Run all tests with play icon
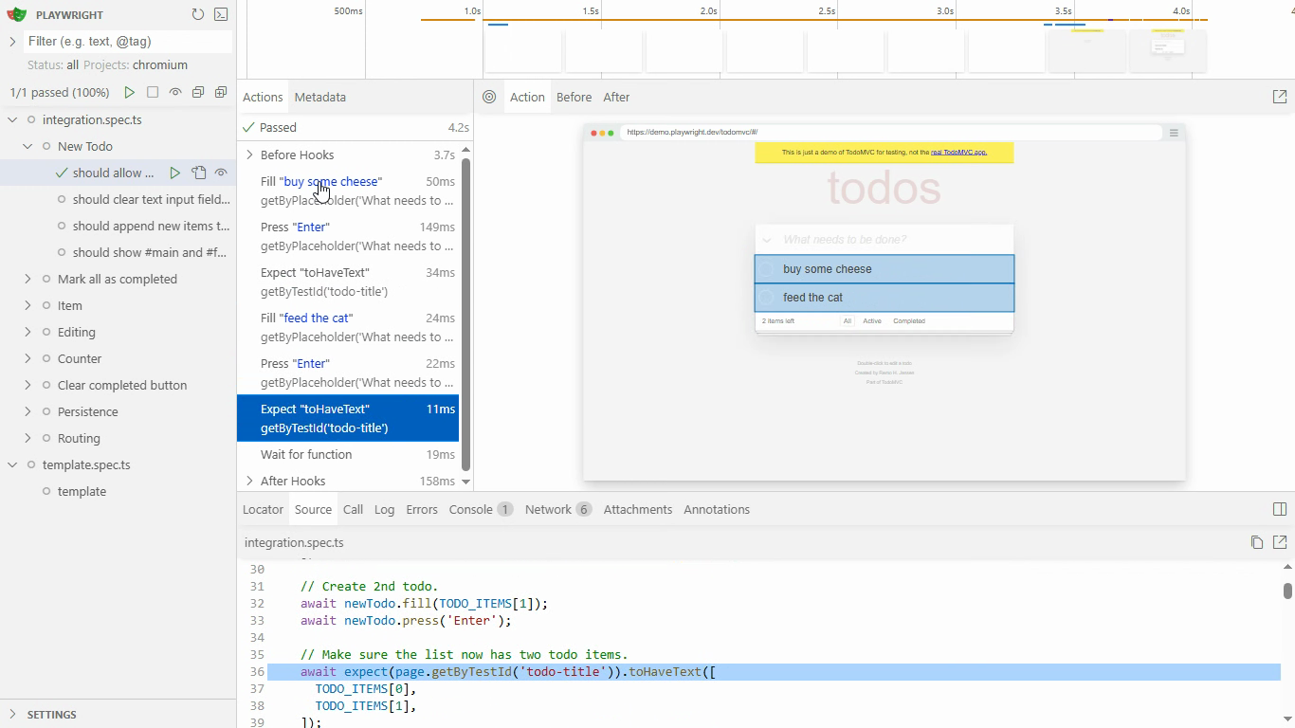 coord(129,92)
